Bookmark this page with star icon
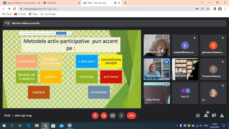Screen dimensions: 229x129 (208, 9)
